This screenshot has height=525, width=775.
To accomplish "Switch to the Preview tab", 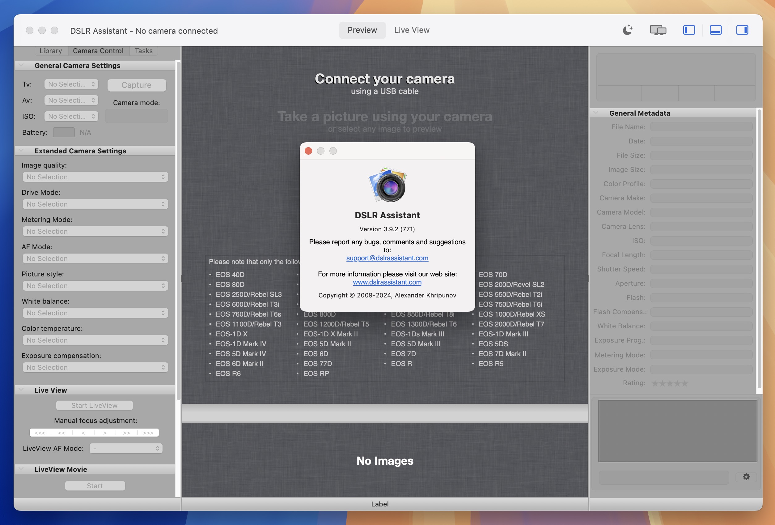I will 362,29.
